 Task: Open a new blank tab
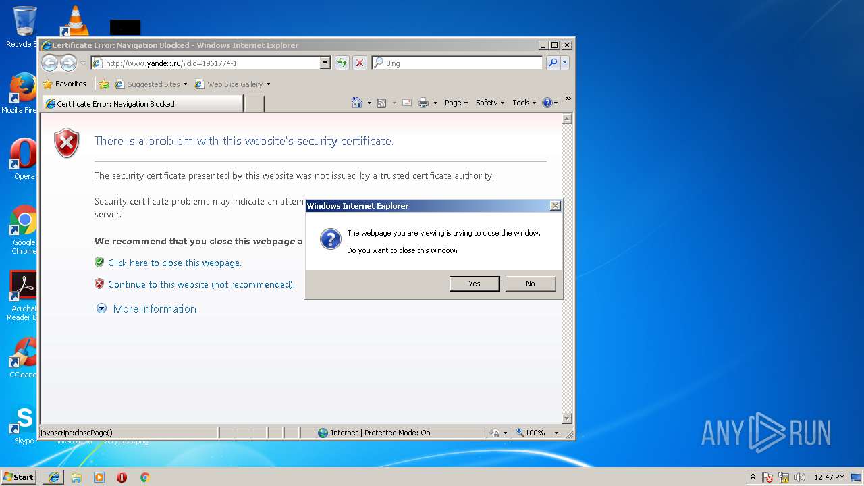point(254,104)
